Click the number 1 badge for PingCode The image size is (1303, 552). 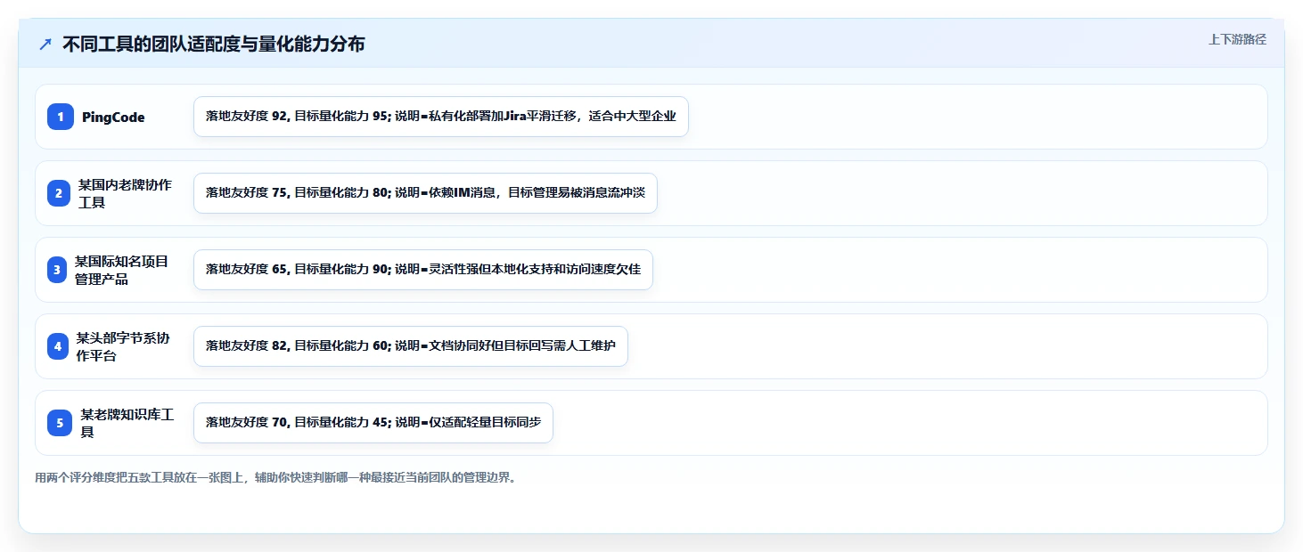tap(61, 117)
